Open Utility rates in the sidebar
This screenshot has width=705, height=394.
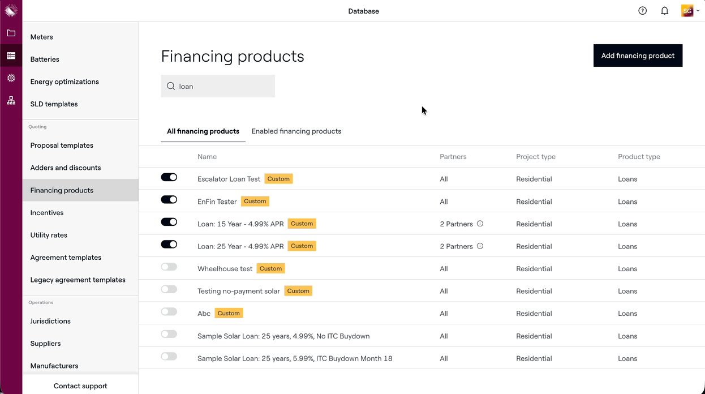(x=49, y=235)
